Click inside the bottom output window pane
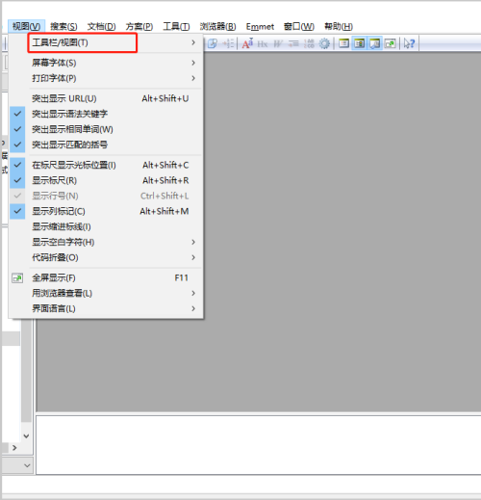 (x=259, y=445)
